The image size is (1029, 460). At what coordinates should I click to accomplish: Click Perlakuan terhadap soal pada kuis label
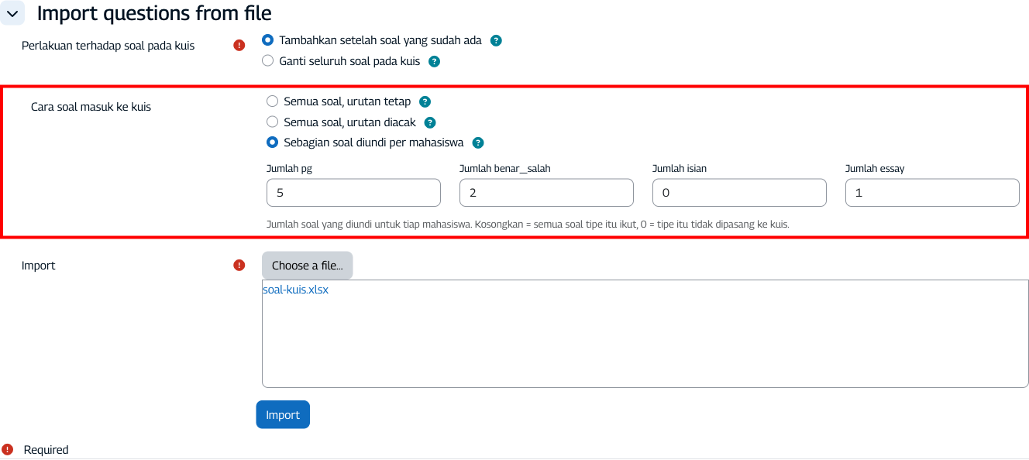tap(108, 46)
